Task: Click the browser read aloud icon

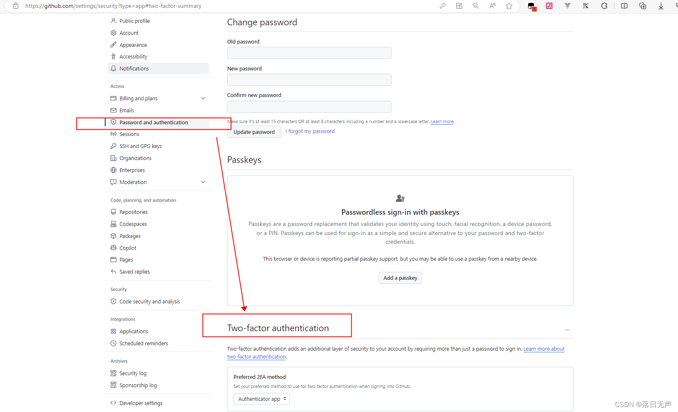Action: coord(492,6)
